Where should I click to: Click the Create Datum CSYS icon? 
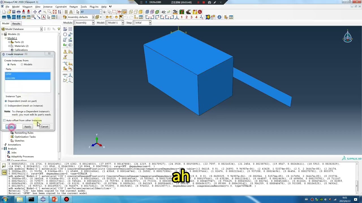pos(70,75)
